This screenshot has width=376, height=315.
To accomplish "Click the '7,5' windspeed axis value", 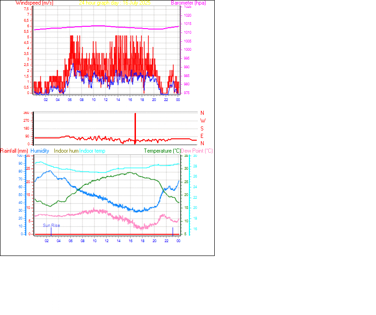I will 26,9.
